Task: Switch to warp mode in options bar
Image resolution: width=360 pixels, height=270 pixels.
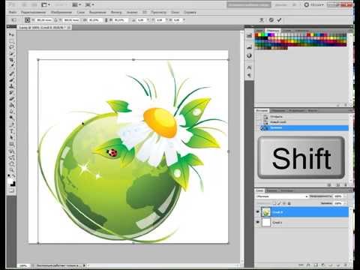Action: 262,19
